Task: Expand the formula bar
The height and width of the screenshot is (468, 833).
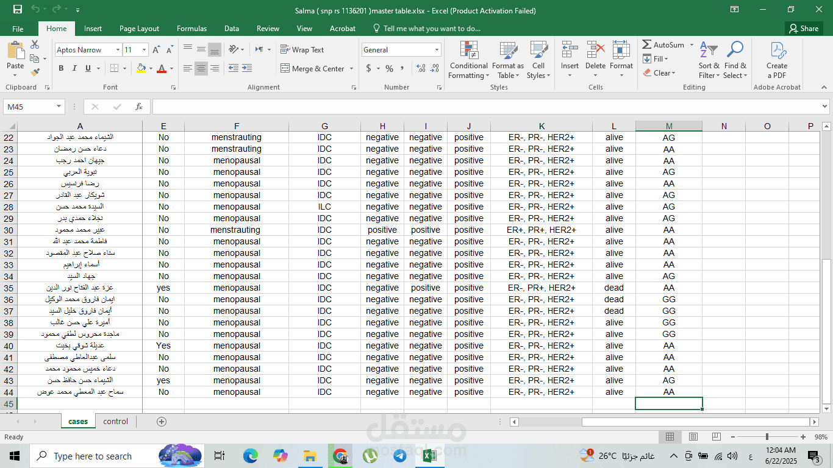Action: pyautogui.click(x=825, y=107)
